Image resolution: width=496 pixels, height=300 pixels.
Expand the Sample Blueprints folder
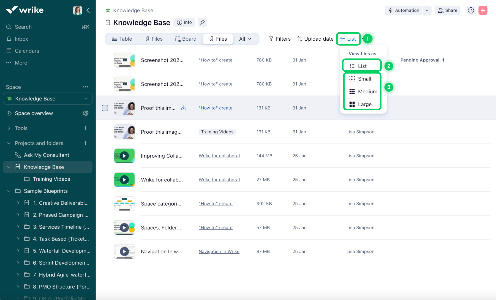coord(9,191)
